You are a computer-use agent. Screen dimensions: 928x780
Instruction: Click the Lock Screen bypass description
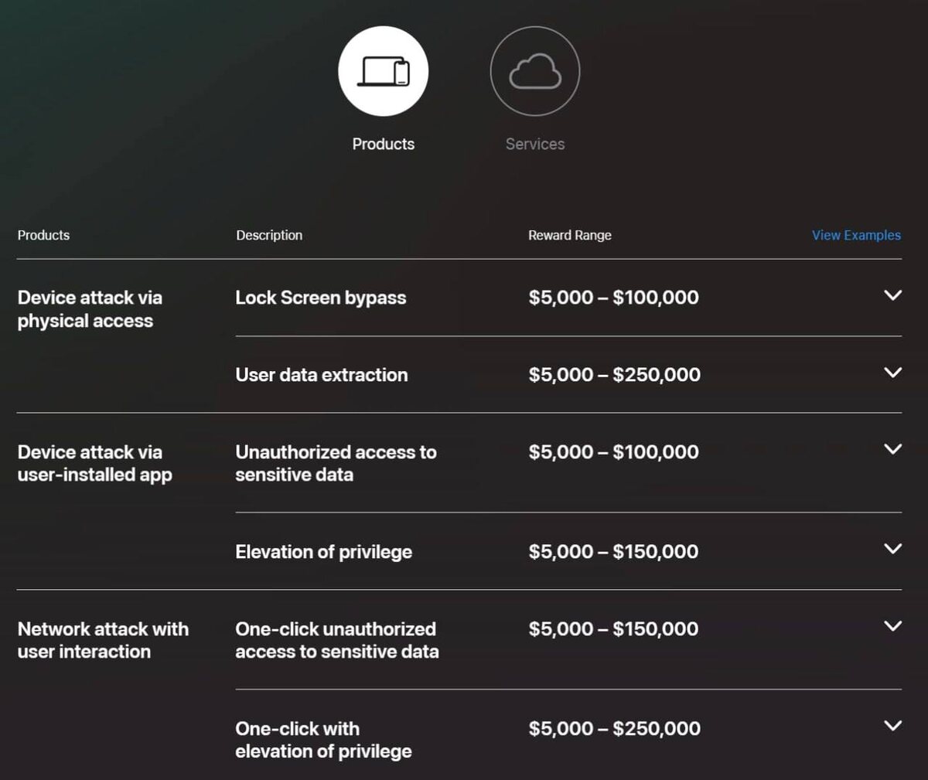click(320, 298)
